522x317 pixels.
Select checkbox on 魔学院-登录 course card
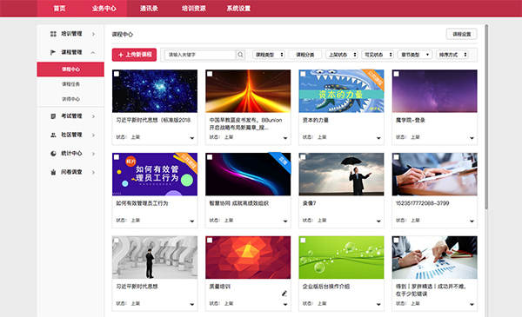[x=396, y=74]
